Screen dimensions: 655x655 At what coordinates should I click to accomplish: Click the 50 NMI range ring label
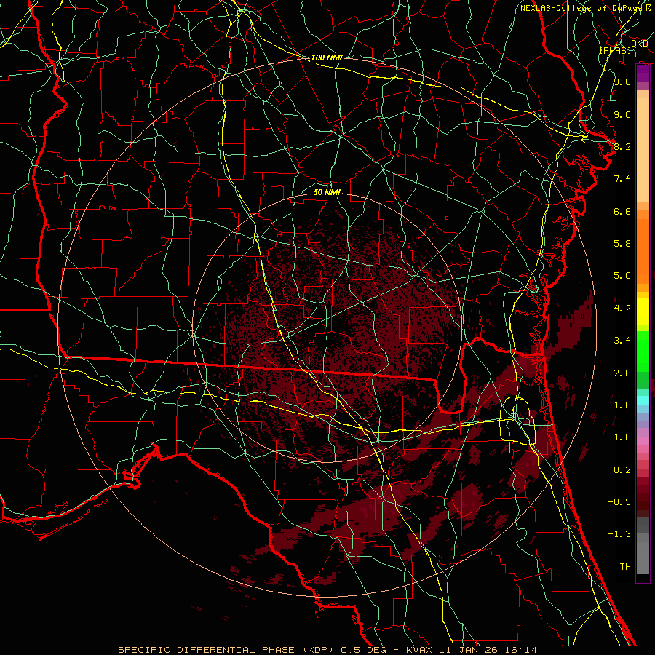pos(327,192)
